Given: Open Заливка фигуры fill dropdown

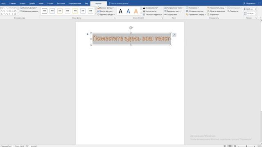Looking at the screenshot, I should coord(106,8).
